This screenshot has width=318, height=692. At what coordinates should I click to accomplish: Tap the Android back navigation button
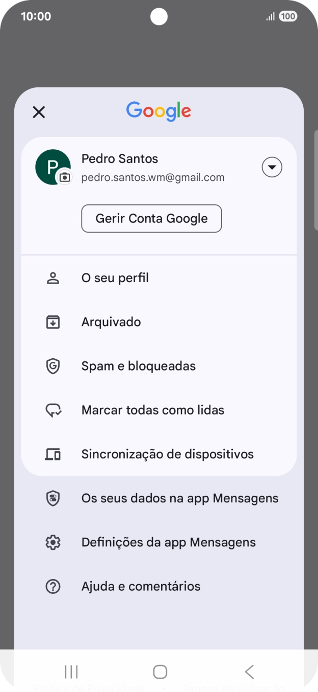[249, 672]
